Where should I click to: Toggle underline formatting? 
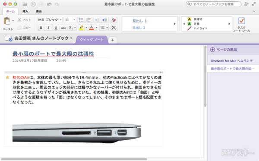coord(56,28)
